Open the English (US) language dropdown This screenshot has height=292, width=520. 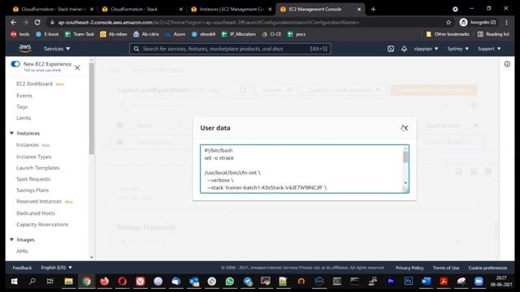(56, 268)
